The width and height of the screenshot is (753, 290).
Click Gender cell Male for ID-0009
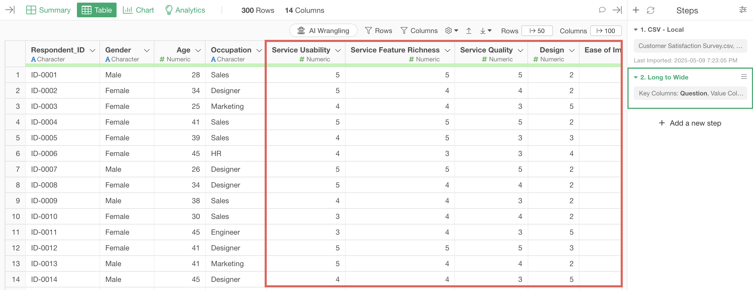(x=127, y=201)
